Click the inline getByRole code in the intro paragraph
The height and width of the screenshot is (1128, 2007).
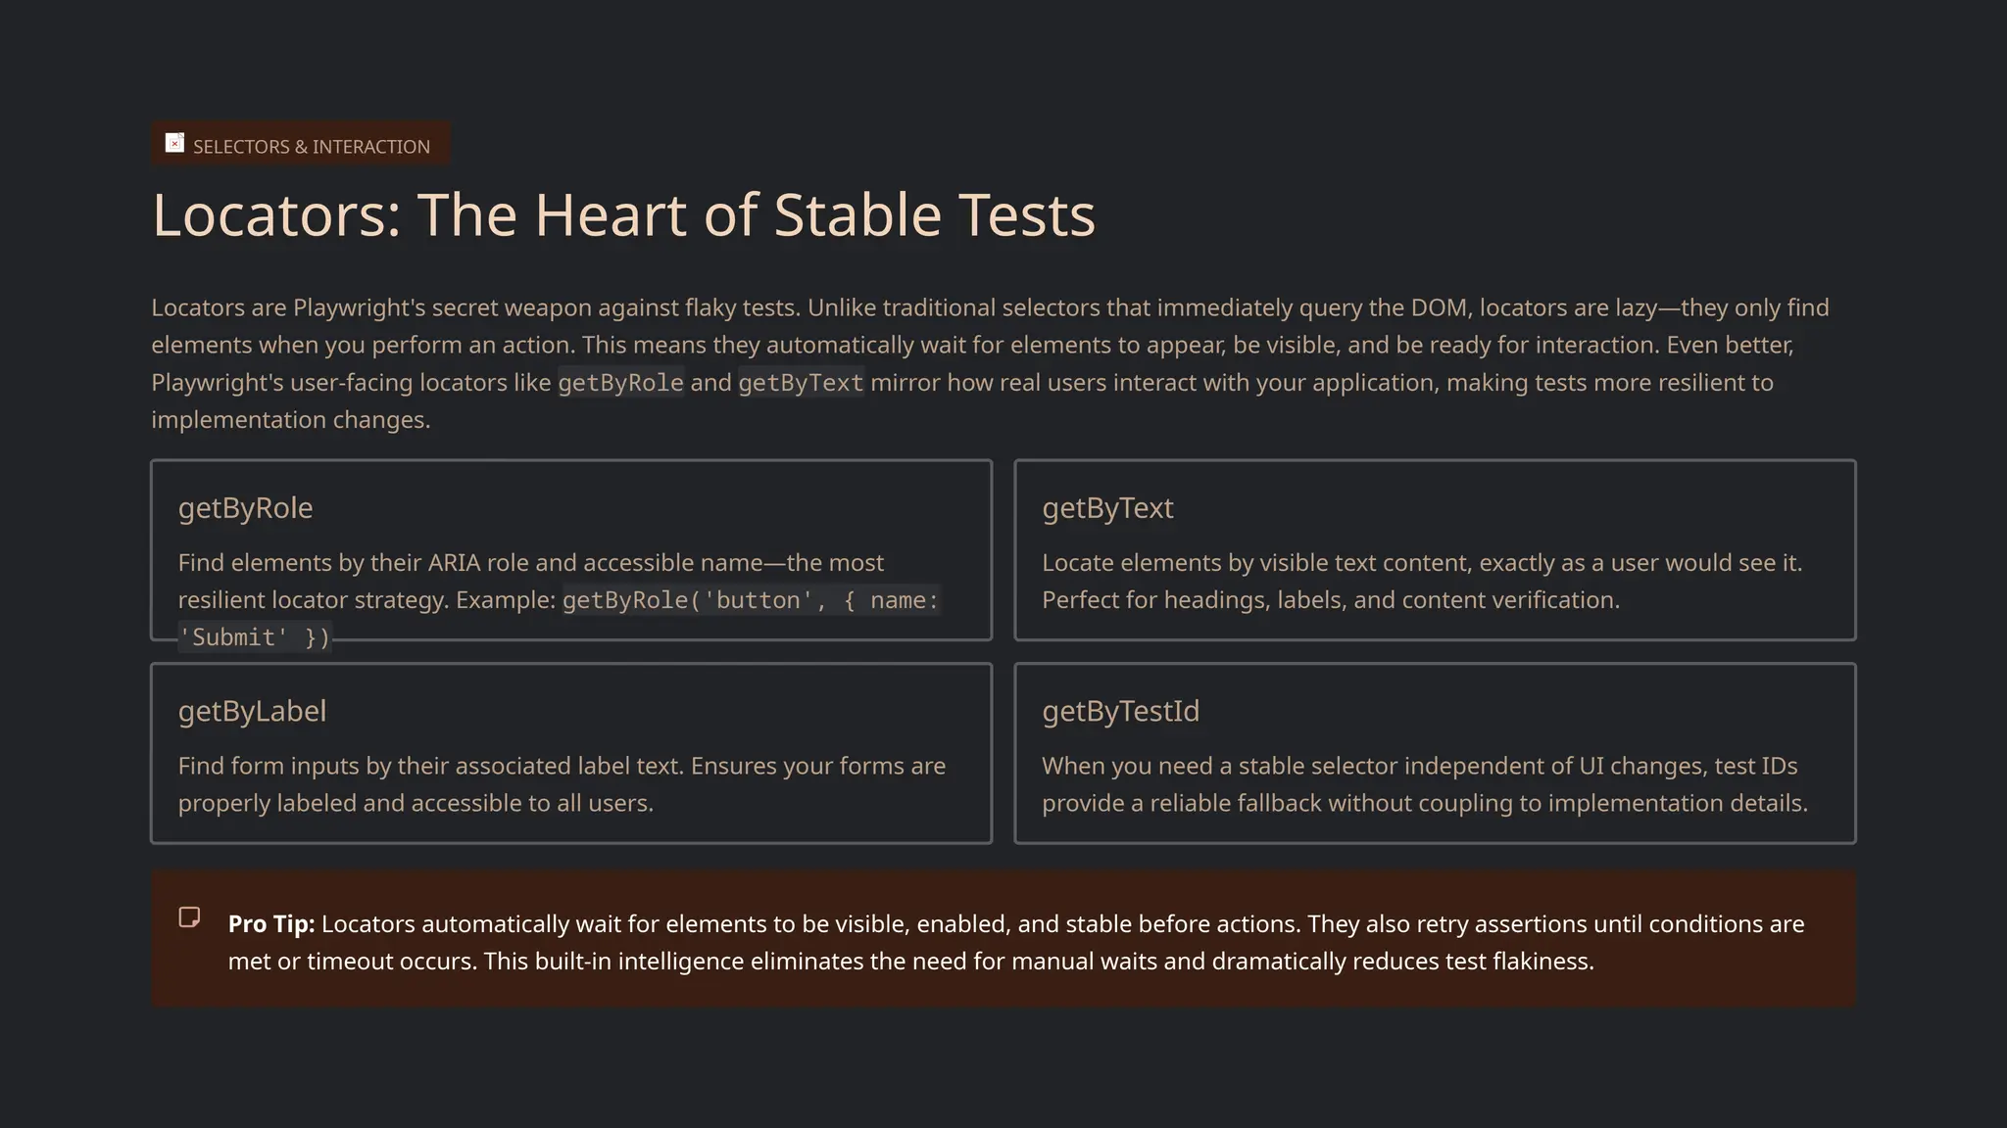click(x=620, y=383)
